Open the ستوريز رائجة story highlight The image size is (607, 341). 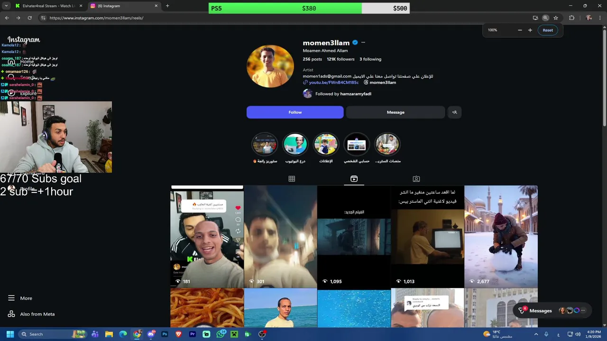click(265, 144)
